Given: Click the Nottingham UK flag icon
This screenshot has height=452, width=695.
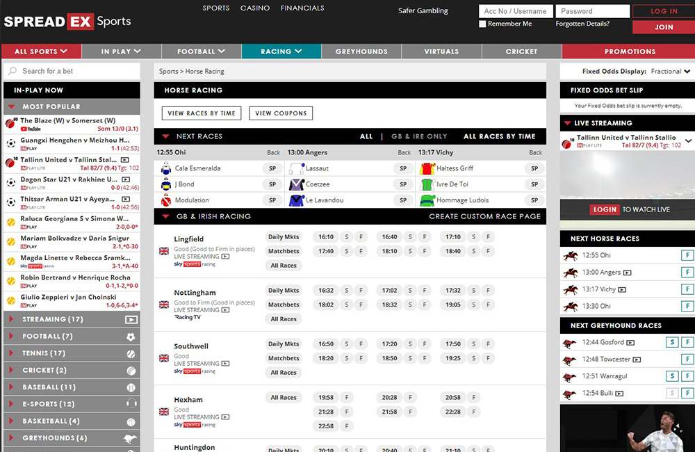Looking at the screenshot, I should tap(164, 305).
